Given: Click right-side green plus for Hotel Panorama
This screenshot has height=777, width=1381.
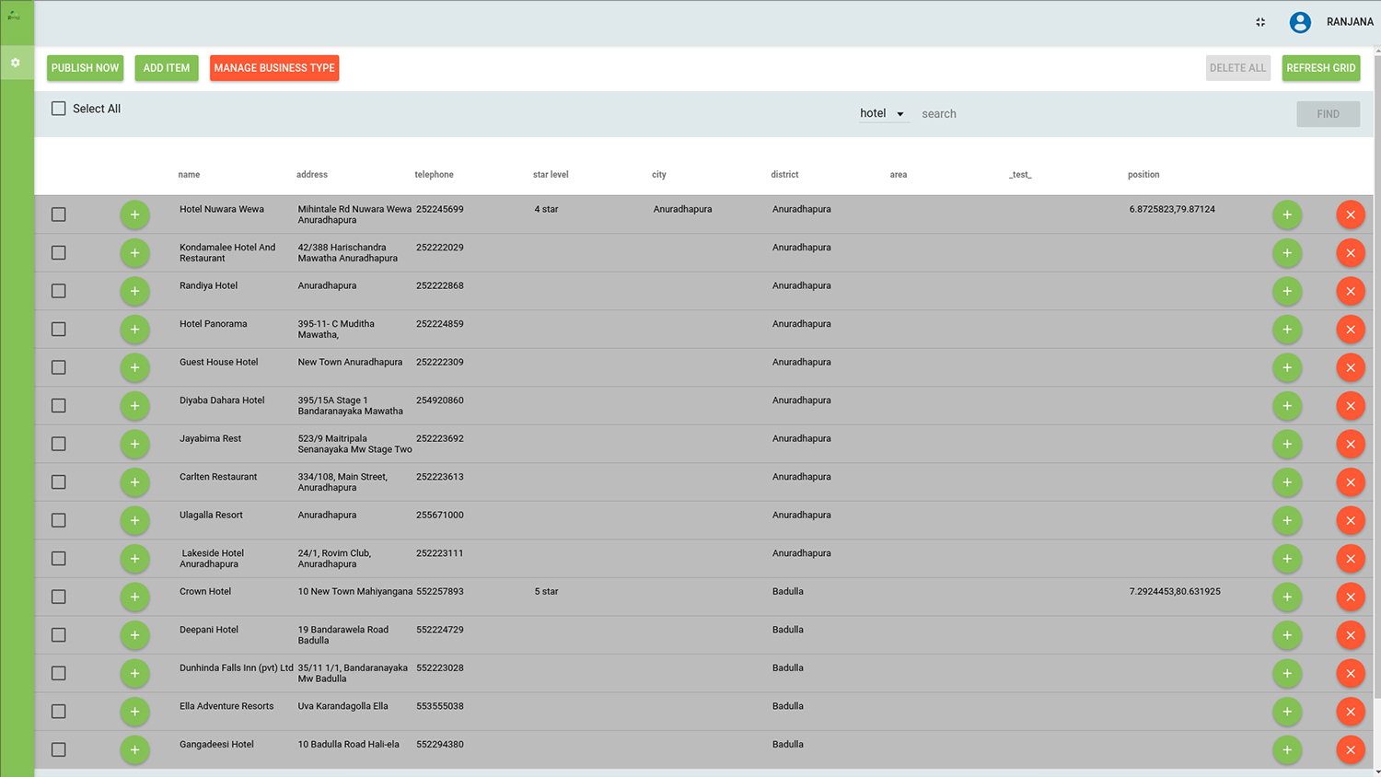Looking at the screenshot, I should pos(1287,330).
